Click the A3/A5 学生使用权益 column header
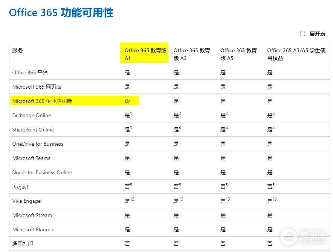This screenshot has height=252, width=333. coord(296,54)
